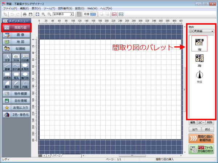Pick the 楕円形 ellipse shape tool
This screenshot has width=218, height=163.
click(x=25, y=75)
